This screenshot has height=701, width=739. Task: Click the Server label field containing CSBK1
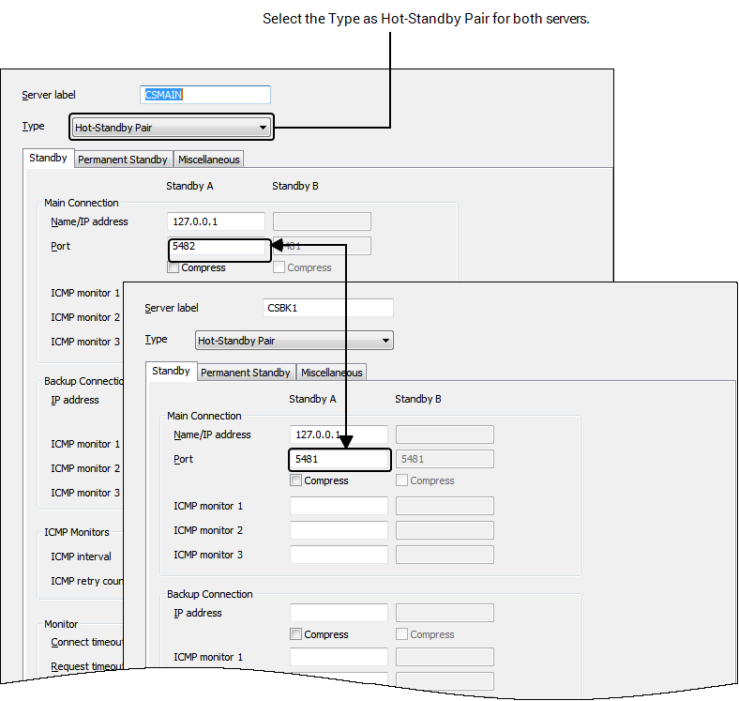(x=328, y=308)
